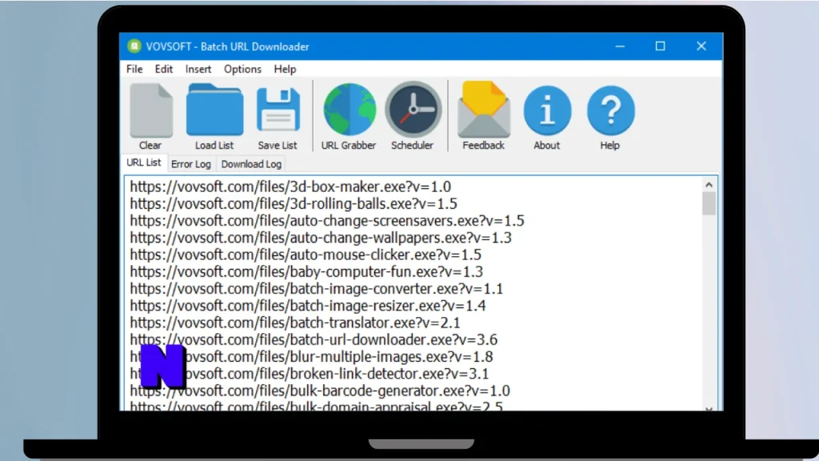Click the blur-multiple-images.exe URL line
This screenshot has height=461, width=819.
coord(311,356)
